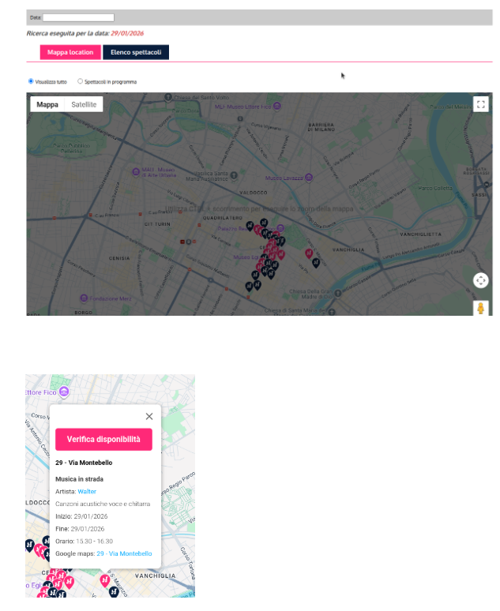Select black marker near S. Maurizio in lower map

114,591
